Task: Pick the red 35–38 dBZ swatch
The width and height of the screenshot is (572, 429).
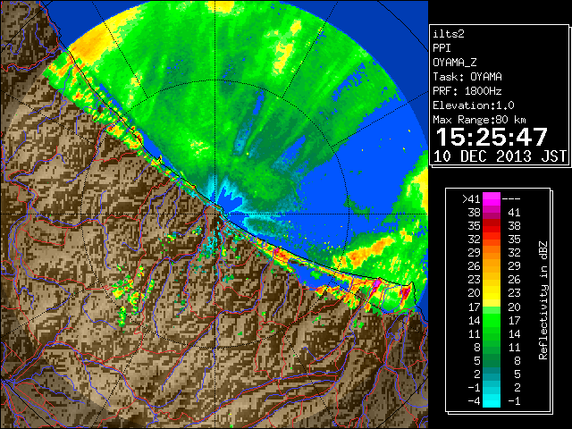Action: pyautogui.click(x=492, y=226)
